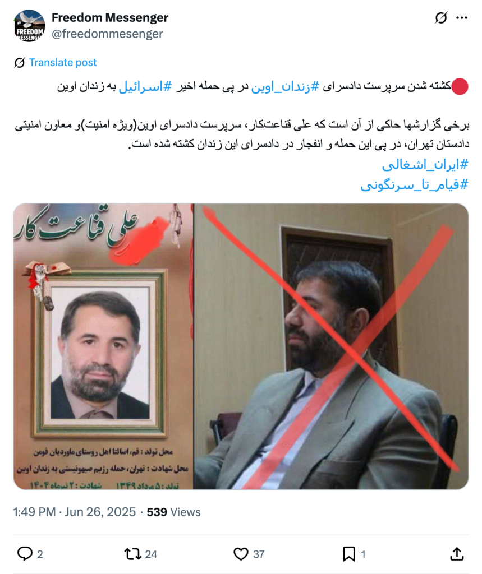Bookmark this post
The width and height of the screenshot is (482, 574).
pyautogui.click(x=348, y=554)
